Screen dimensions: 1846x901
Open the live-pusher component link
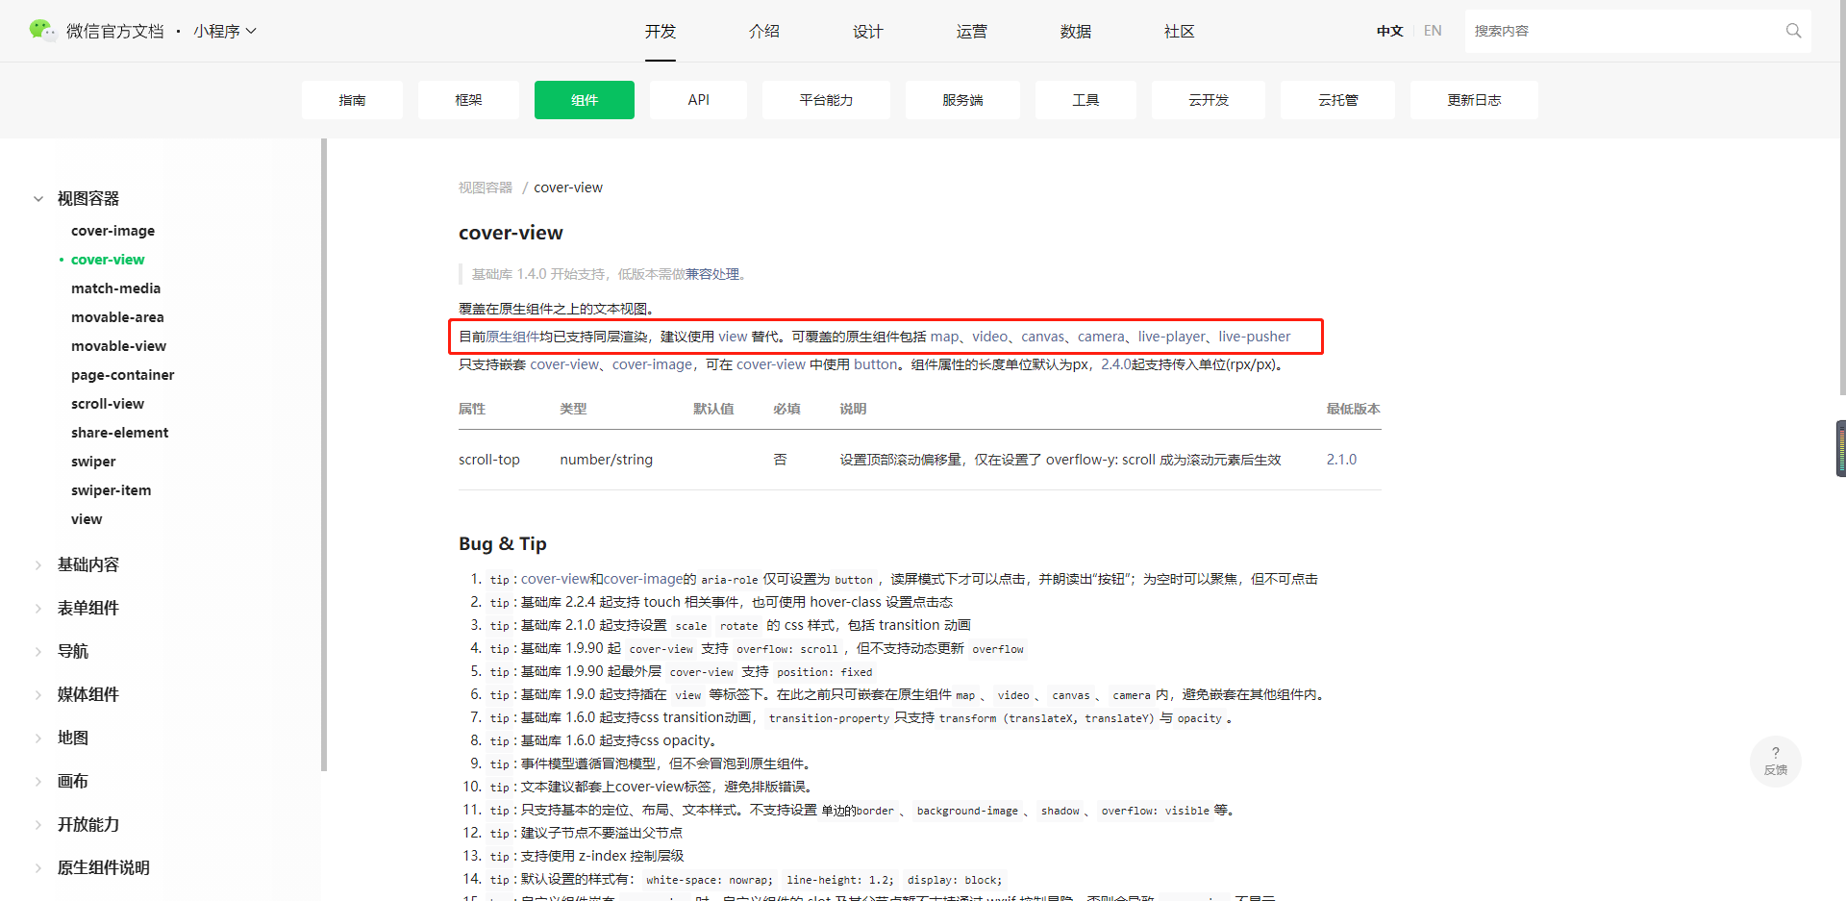click(x=1255, y=337)
